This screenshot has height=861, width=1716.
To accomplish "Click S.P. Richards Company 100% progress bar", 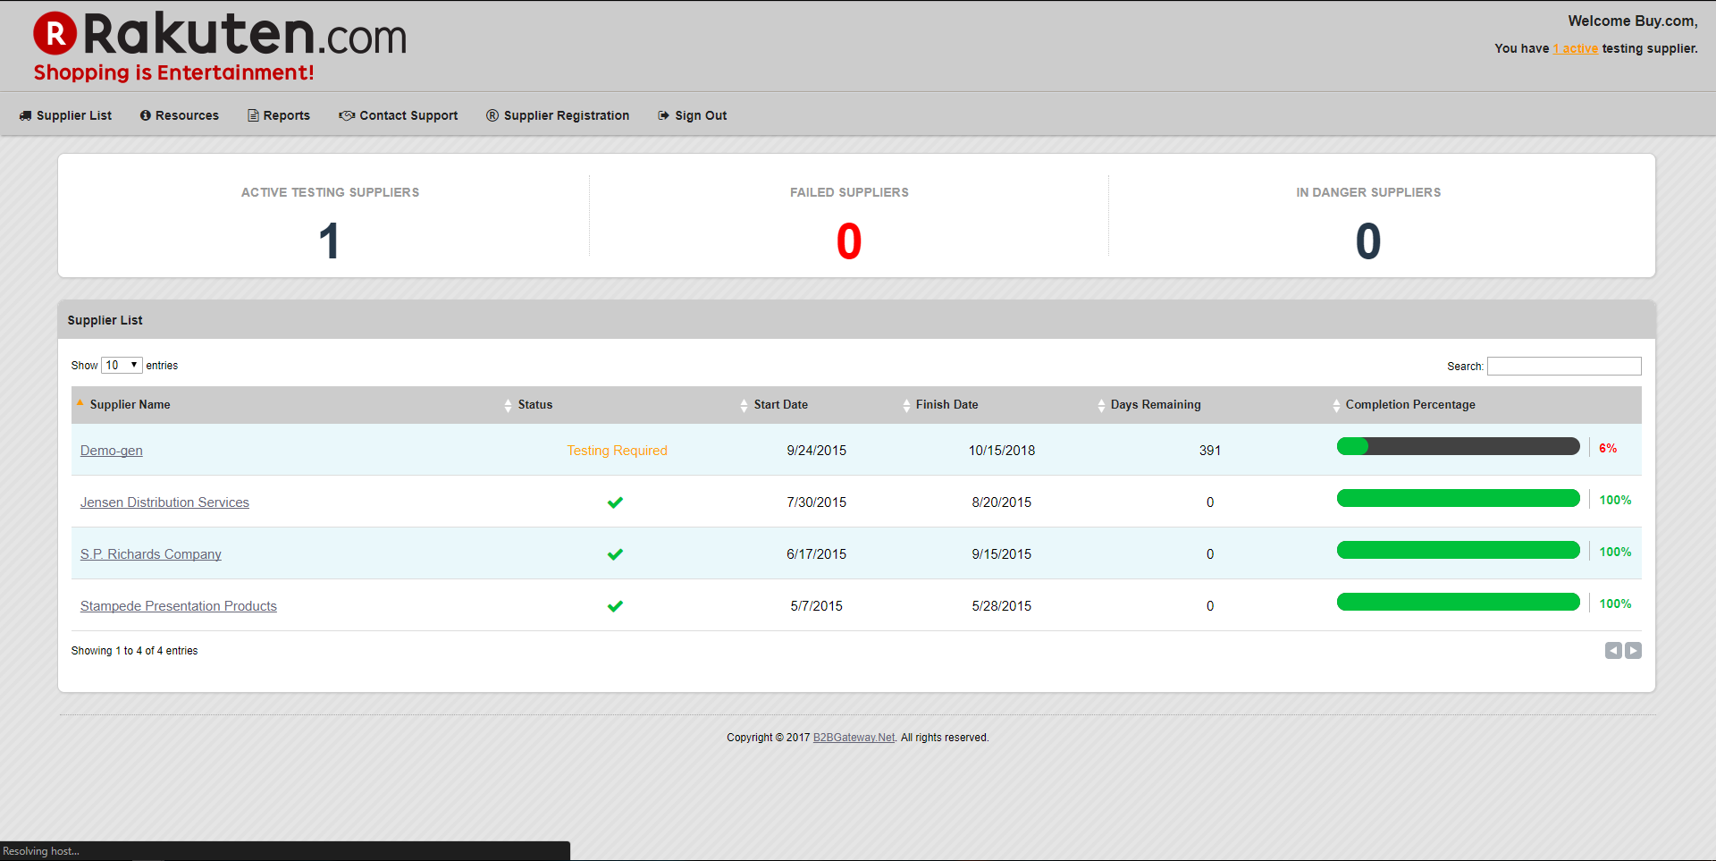I will pyautogui.click(x=1459, y=550).
